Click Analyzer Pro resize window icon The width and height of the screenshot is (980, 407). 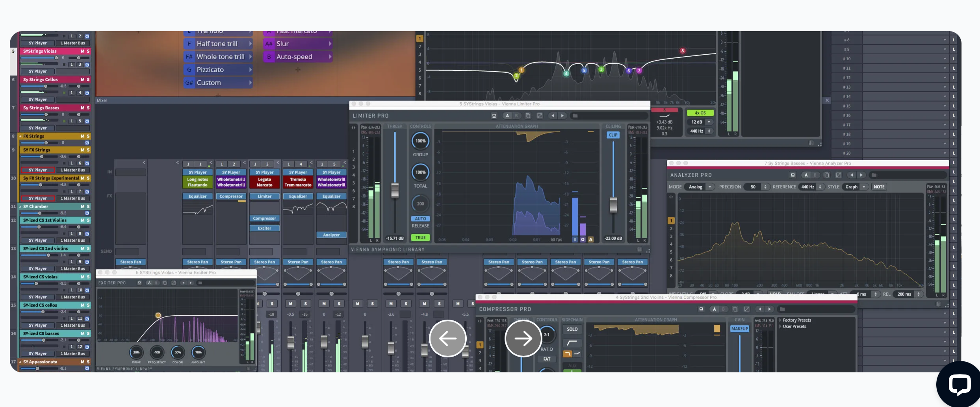(x=839, y=175)
